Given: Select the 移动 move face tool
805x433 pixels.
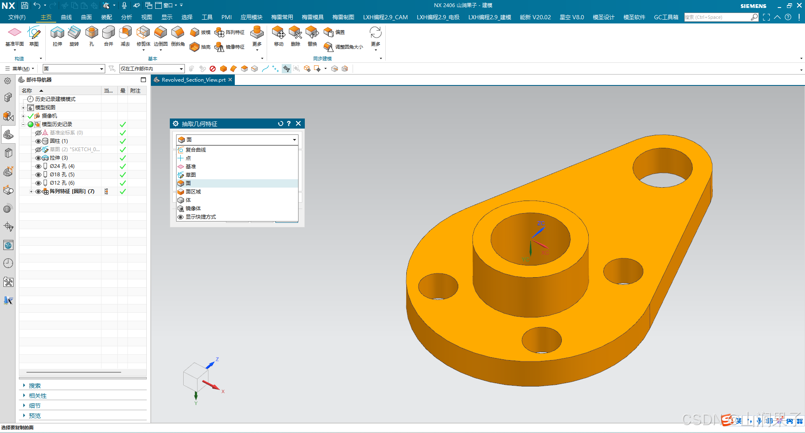Looking at the screenshot, I should (x=279, y=36).
